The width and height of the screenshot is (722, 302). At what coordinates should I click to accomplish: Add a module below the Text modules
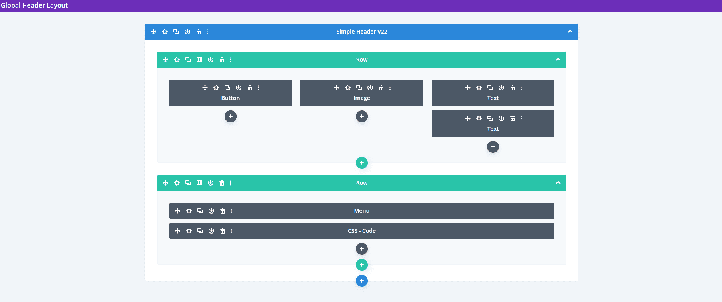493,147
